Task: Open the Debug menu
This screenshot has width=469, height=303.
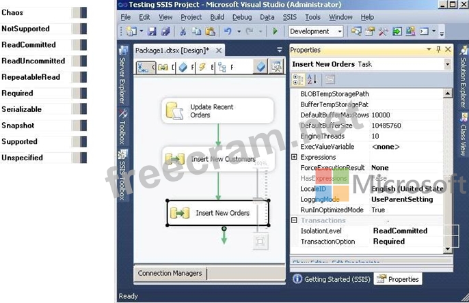Action: tap(242, 17)
